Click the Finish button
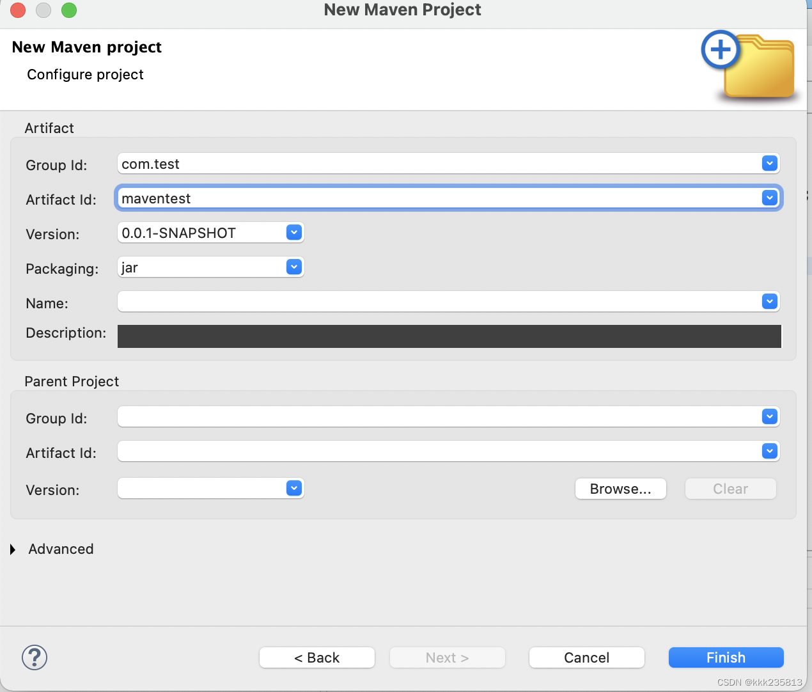 [726, 657]
